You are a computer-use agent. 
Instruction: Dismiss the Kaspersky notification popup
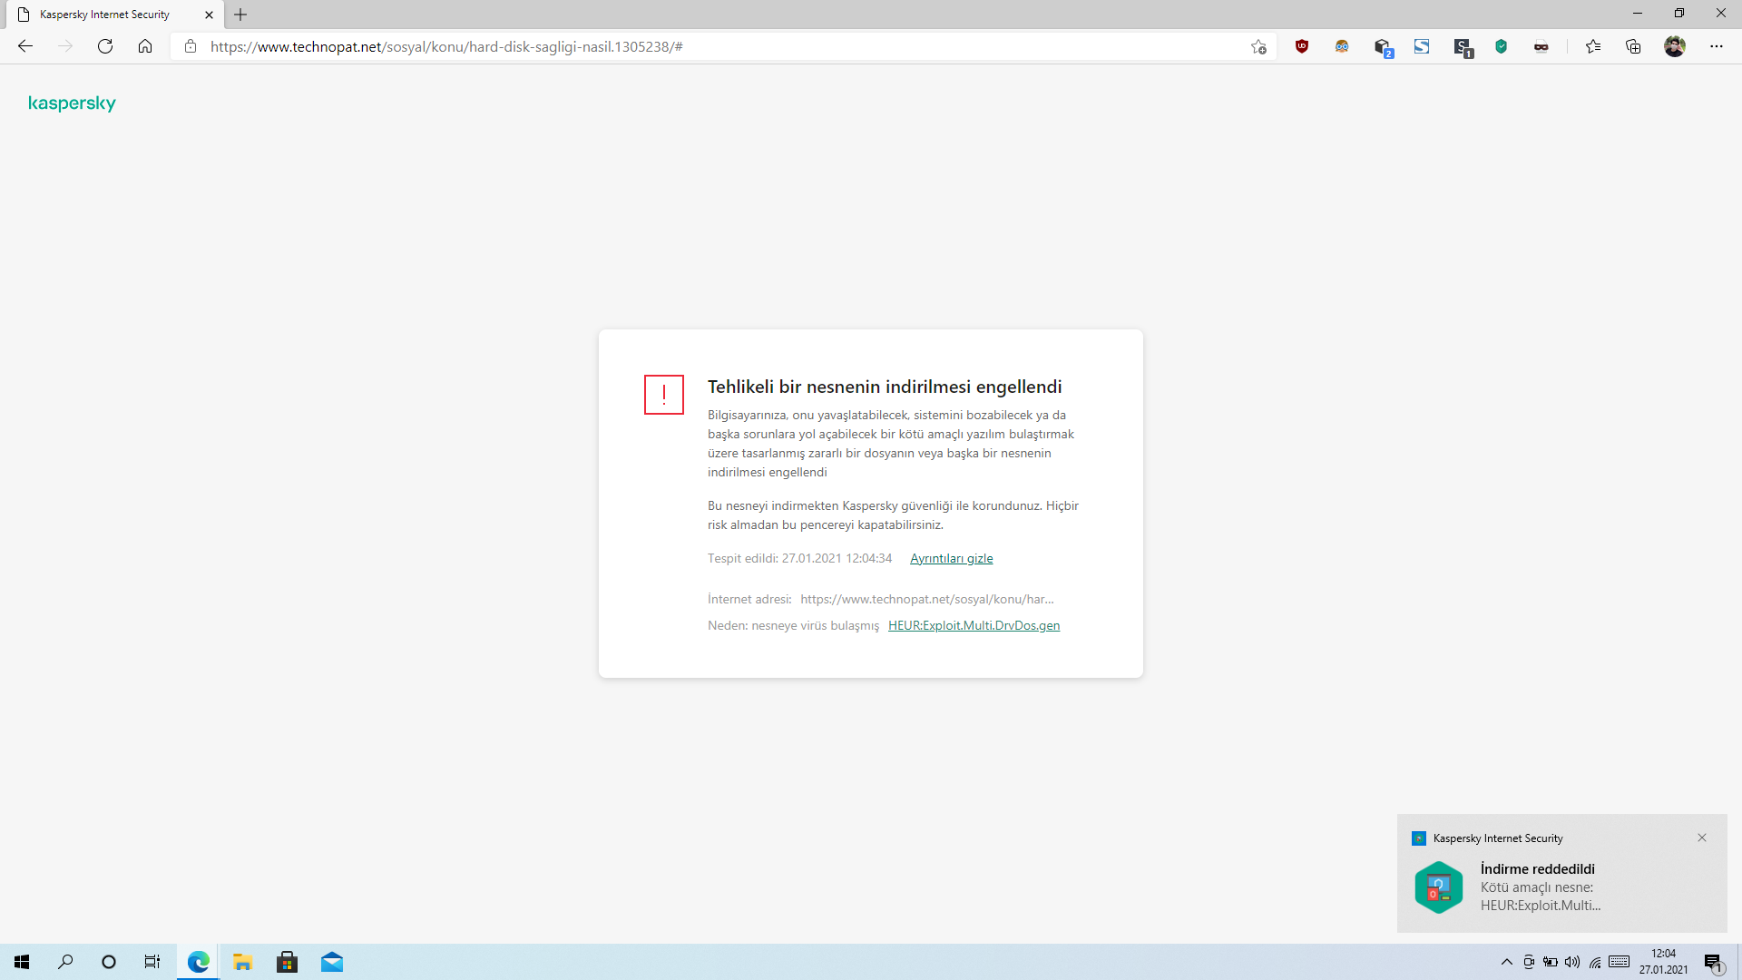click(1702, 838)
